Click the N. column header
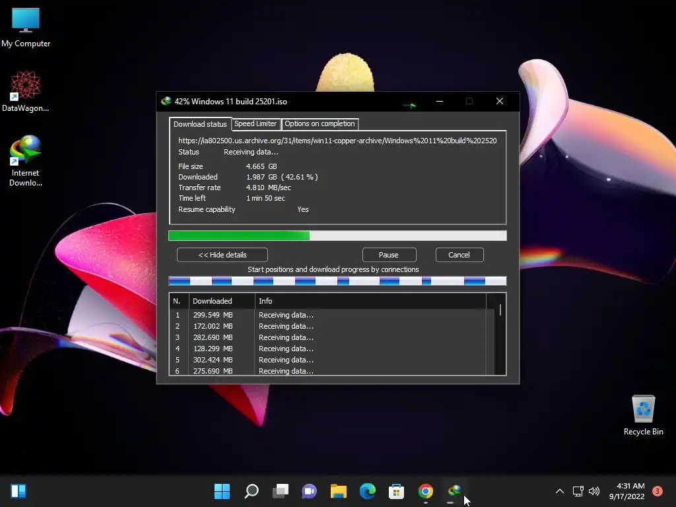The height and width of the screenshot is (507, 676). (x=179, y=301)
